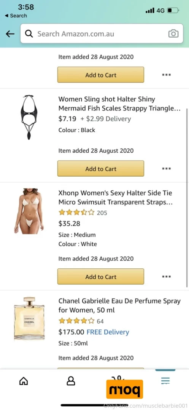Add topmost list item to cart
Viewport: 189px width, 410px height.
pos(101,75)
